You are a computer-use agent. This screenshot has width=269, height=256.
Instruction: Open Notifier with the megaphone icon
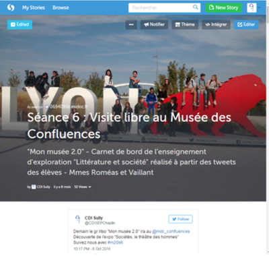coord(154,25)
